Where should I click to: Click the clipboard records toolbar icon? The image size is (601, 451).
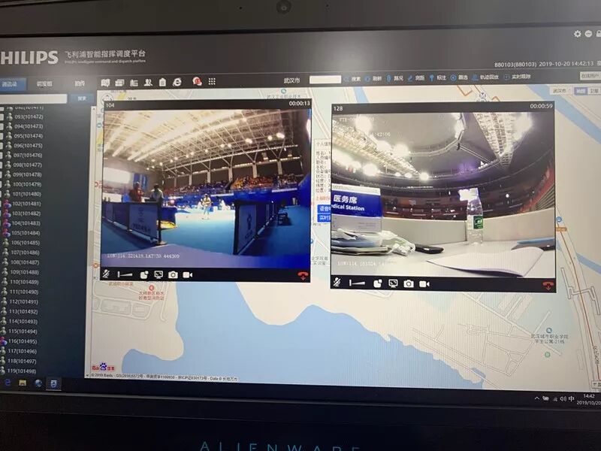[x=162, y=82]
